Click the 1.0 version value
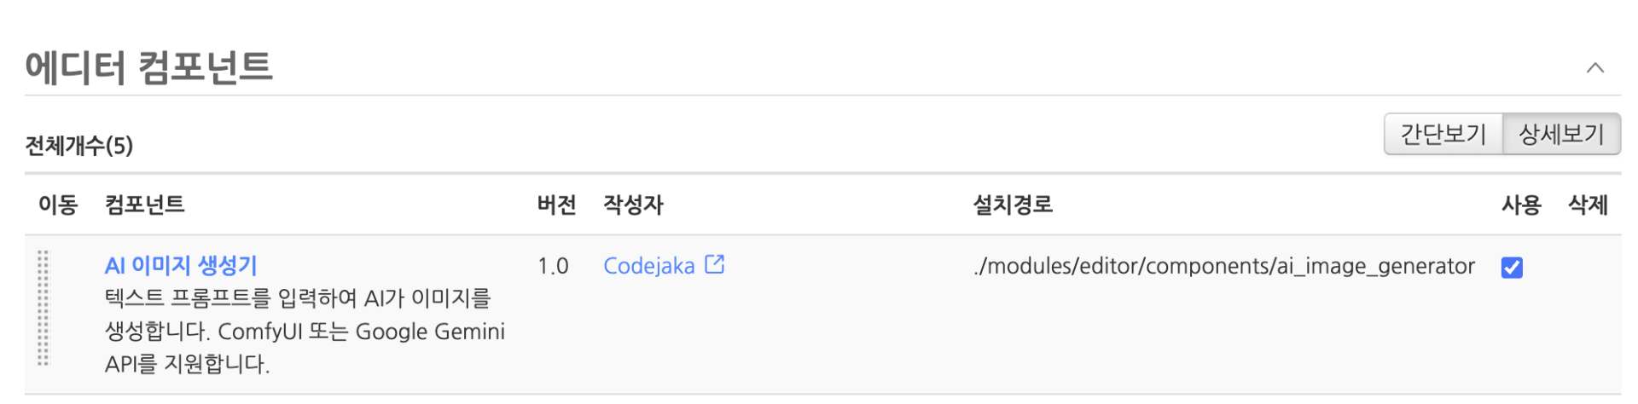This screenshot has height=404, width=1638. (553, 266)
